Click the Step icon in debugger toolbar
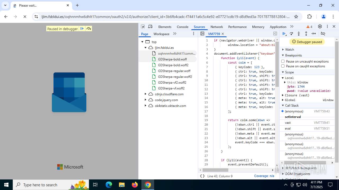 click(x=314, y=34)
